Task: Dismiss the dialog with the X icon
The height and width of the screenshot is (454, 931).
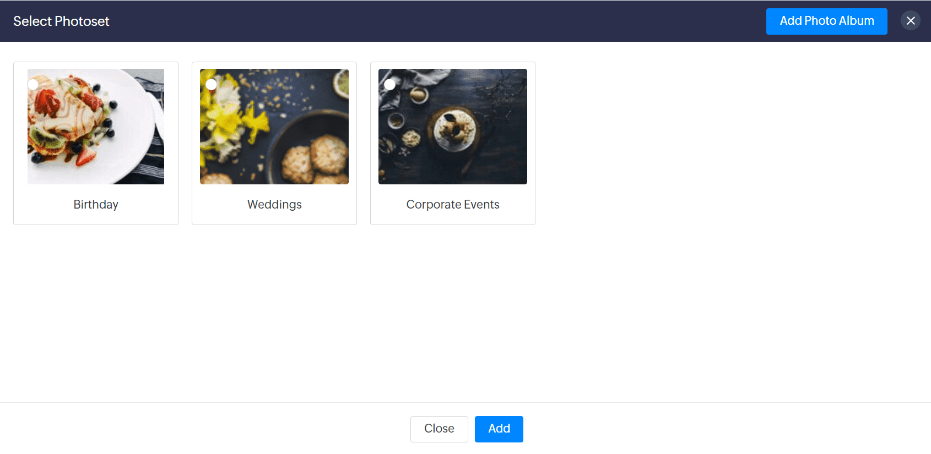Action: coord(911,21)
